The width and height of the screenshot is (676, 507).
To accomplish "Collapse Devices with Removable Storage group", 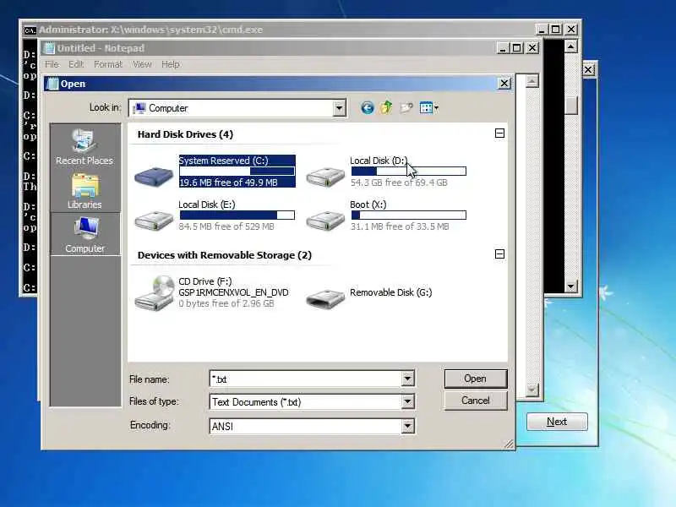I will point(499,254).
